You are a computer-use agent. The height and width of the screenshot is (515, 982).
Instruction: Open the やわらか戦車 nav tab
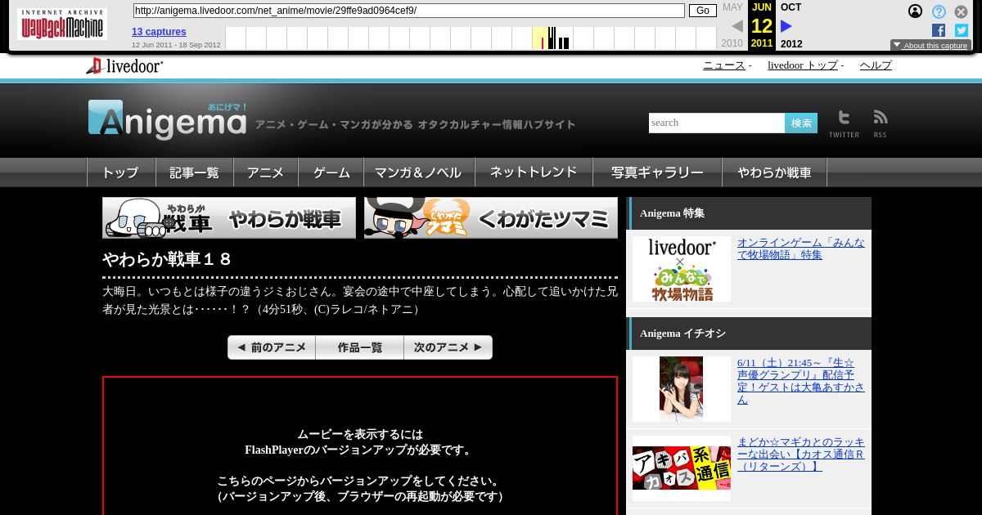(774, 172)
